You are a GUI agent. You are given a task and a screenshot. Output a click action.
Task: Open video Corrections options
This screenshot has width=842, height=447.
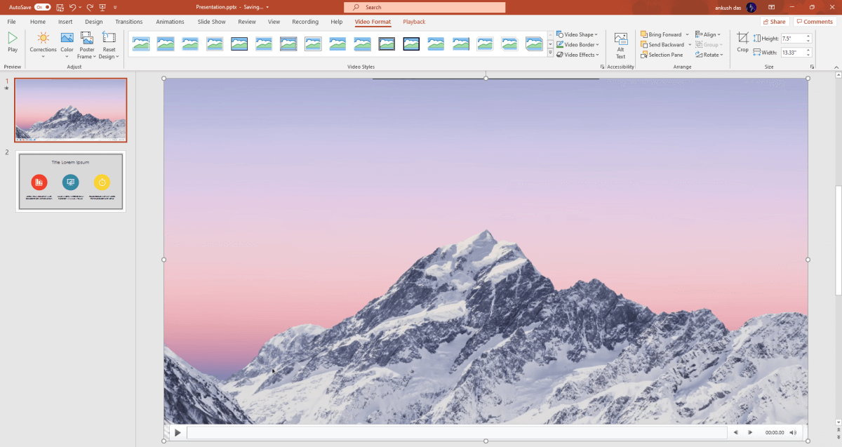43,44
